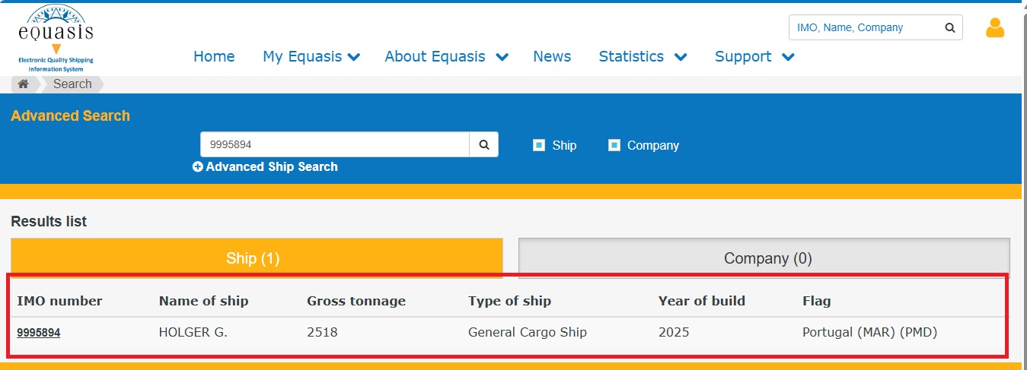
Task: Toggle the Company checkbox
Action: [x=614, y=145]
